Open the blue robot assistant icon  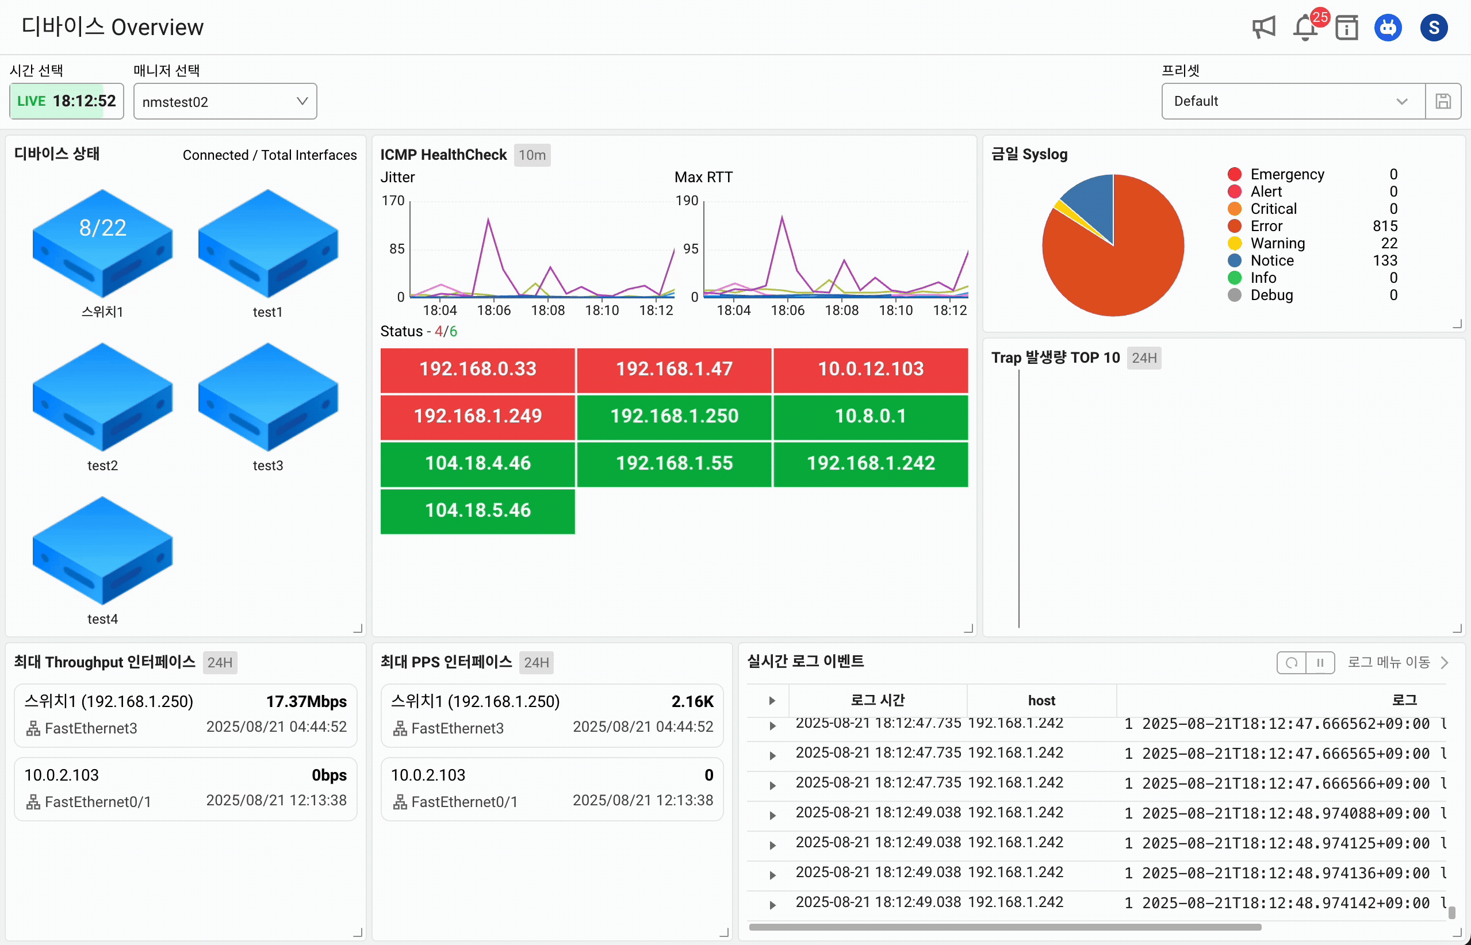pyautogui.click(x=1388, y=28)
